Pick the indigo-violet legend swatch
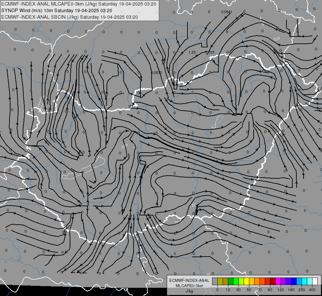The height and width of the screenshot is (296, 322). (288, 281)
